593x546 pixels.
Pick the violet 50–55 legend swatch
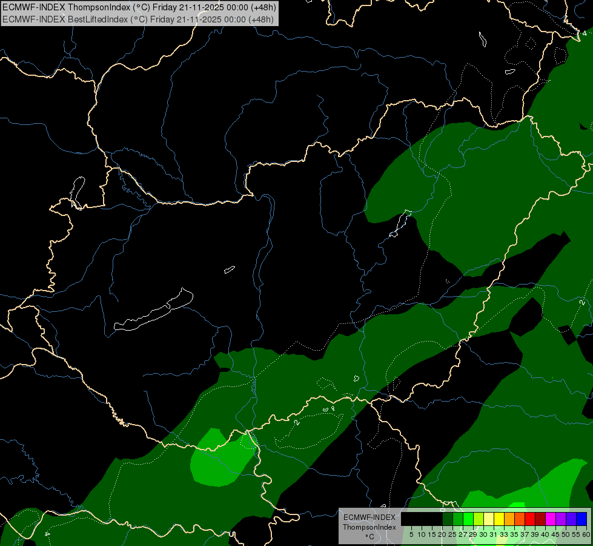571,519
